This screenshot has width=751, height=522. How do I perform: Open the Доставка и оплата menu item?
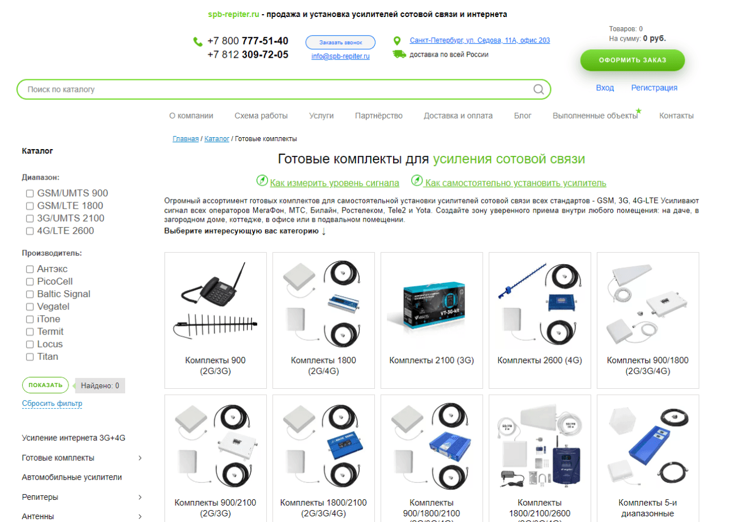pyautogui.click(x=458, y=116)
